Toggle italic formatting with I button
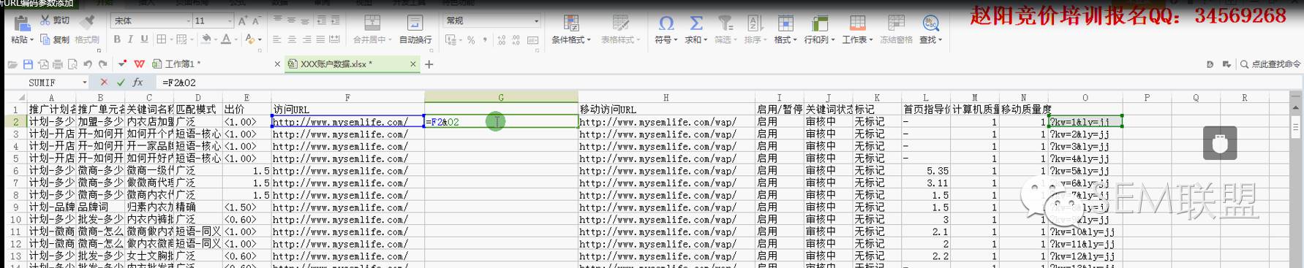This screenshot has width=1304, height=268. (130, 39)
